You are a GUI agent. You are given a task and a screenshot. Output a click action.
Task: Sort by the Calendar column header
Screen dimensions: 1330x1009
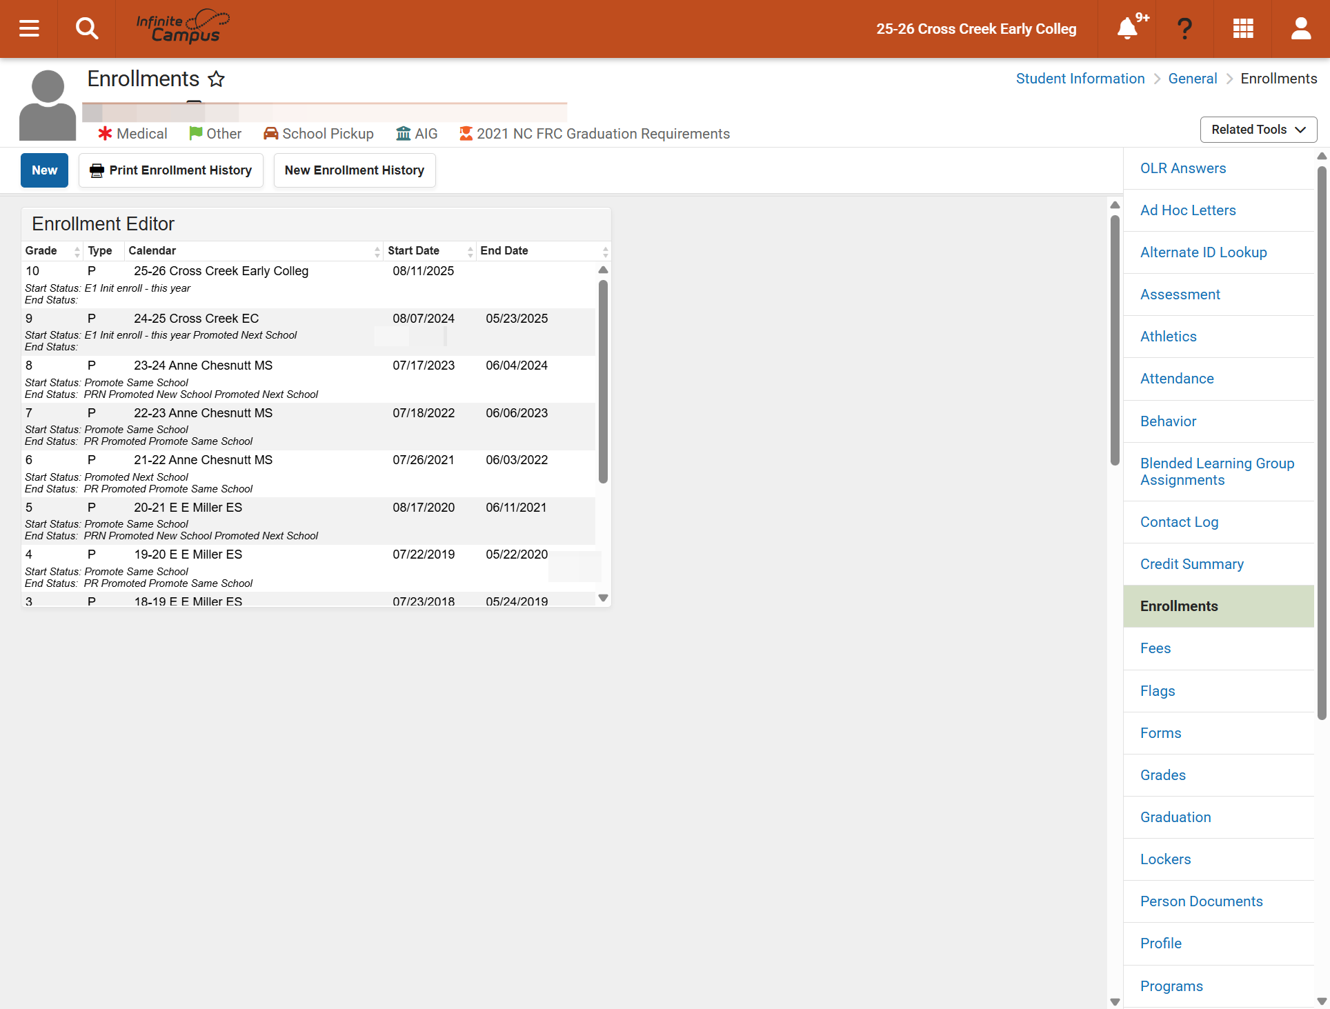click(253, 251)
